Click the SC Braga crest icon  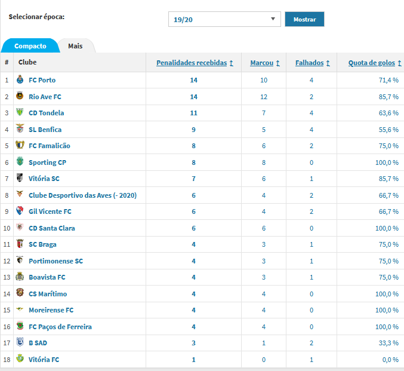(x=20, y=244)
